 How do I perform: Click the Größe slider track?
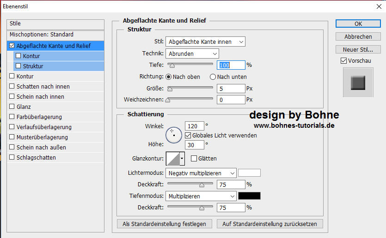click(190, 88)
